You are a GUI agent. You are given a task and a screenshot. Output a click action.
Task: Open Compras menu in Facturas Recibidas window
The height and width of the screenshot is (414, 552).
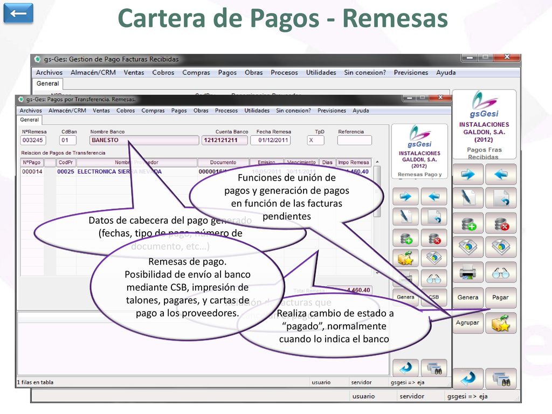[196, 73]
